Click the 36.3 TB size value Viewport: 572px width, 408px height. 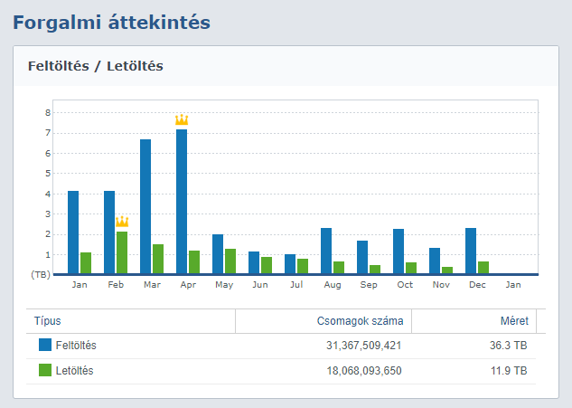click(x=508, y=346)
